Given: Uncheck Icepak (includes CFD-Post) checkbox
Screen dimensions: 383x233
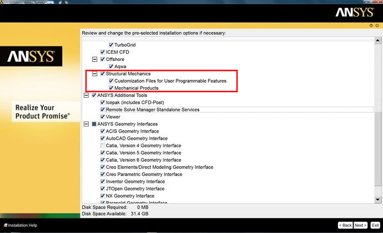Looking at the screenshot, I should [103, 102].
